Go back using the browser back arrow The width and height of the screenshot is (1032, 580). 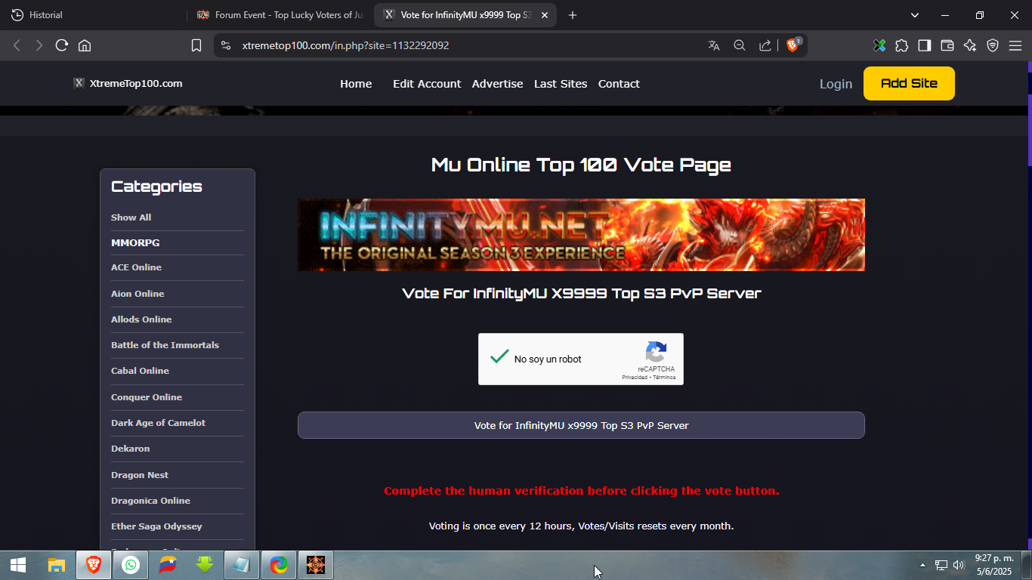click(x=17, y=45)
